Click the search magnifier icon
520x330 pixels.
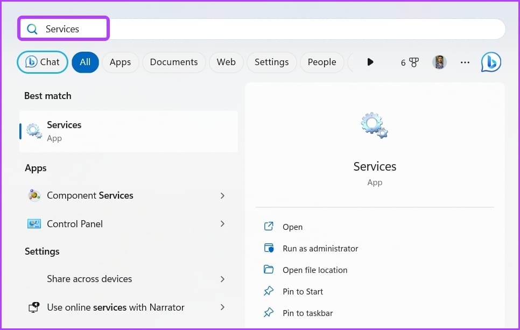click(x=32, y=29)
